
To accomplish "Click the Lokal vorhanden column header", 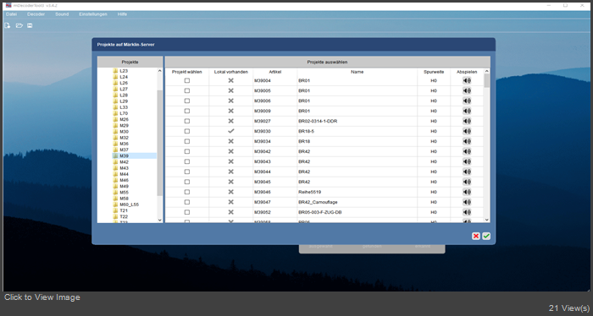I will point(231,72).
